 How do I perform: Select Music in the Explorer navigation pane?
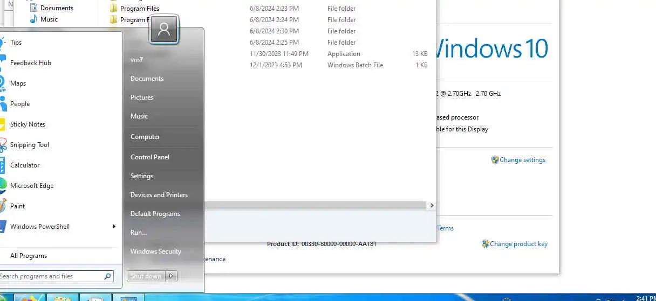pyautogui.click(x=43, y=19)
